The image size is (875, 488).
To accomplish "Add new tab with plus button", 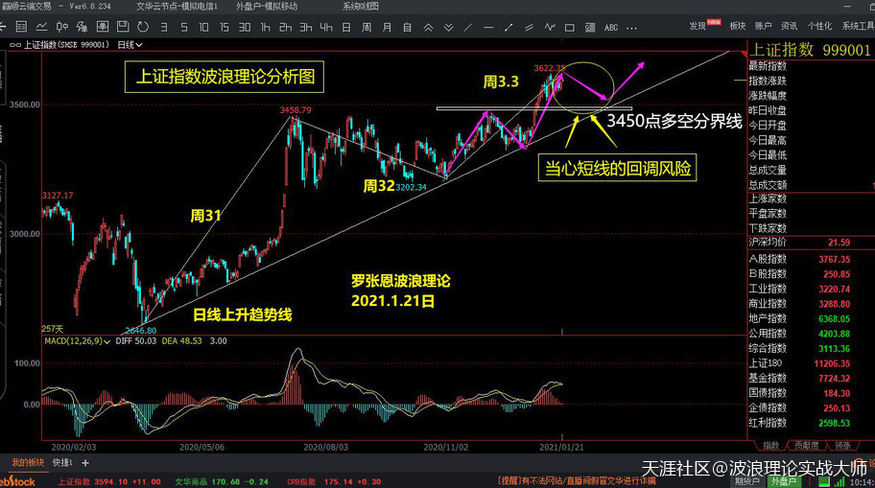I will click(85, 462).
